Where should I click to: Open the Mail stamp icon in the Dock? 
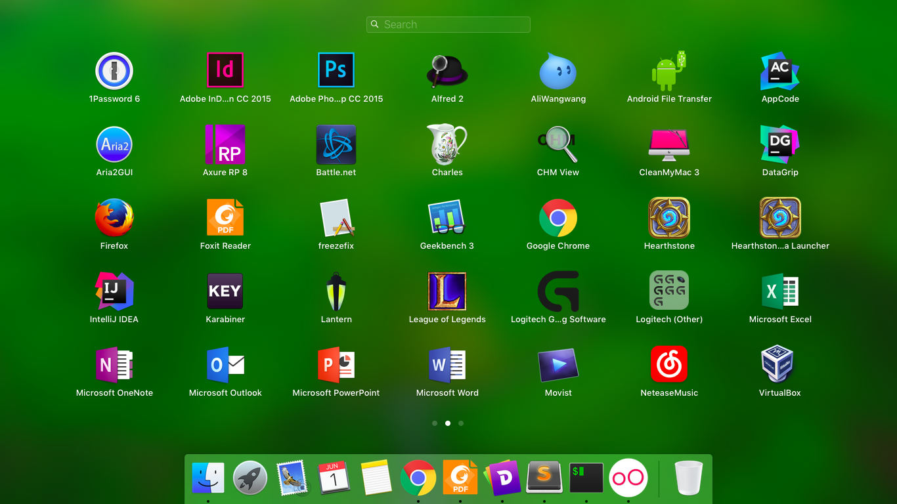point(292,477)
